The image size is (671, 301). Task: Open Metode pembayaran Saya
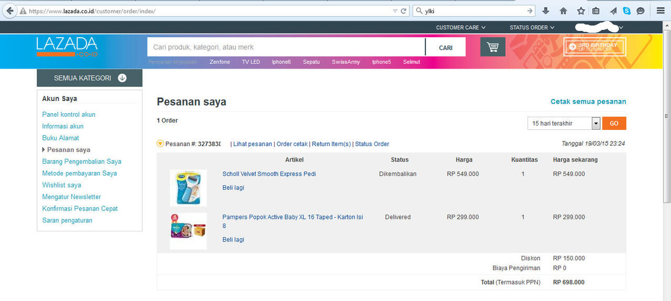point(80,173)
